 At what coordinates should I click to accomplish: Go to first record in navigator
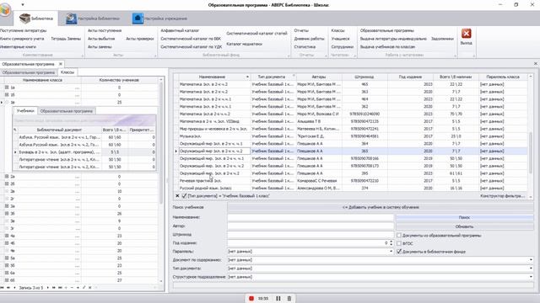(3, 288)
